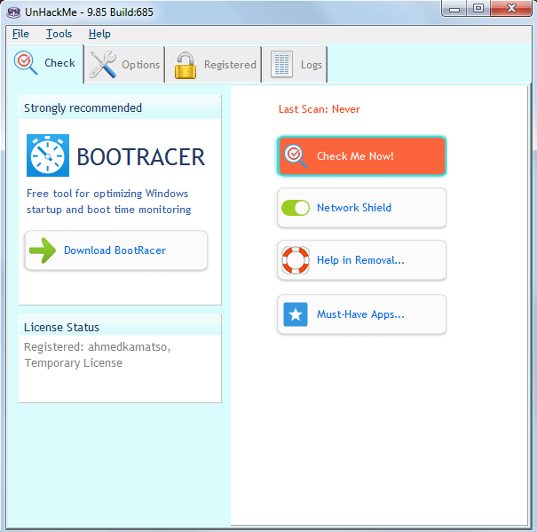The width and height of the screenshot is (537, 532).
Task: Click the lifebuoy Help in Removal icon
Action: (296, 260)
